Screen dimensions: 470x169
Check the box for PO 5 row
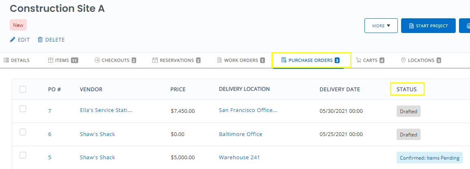[23, 155]
